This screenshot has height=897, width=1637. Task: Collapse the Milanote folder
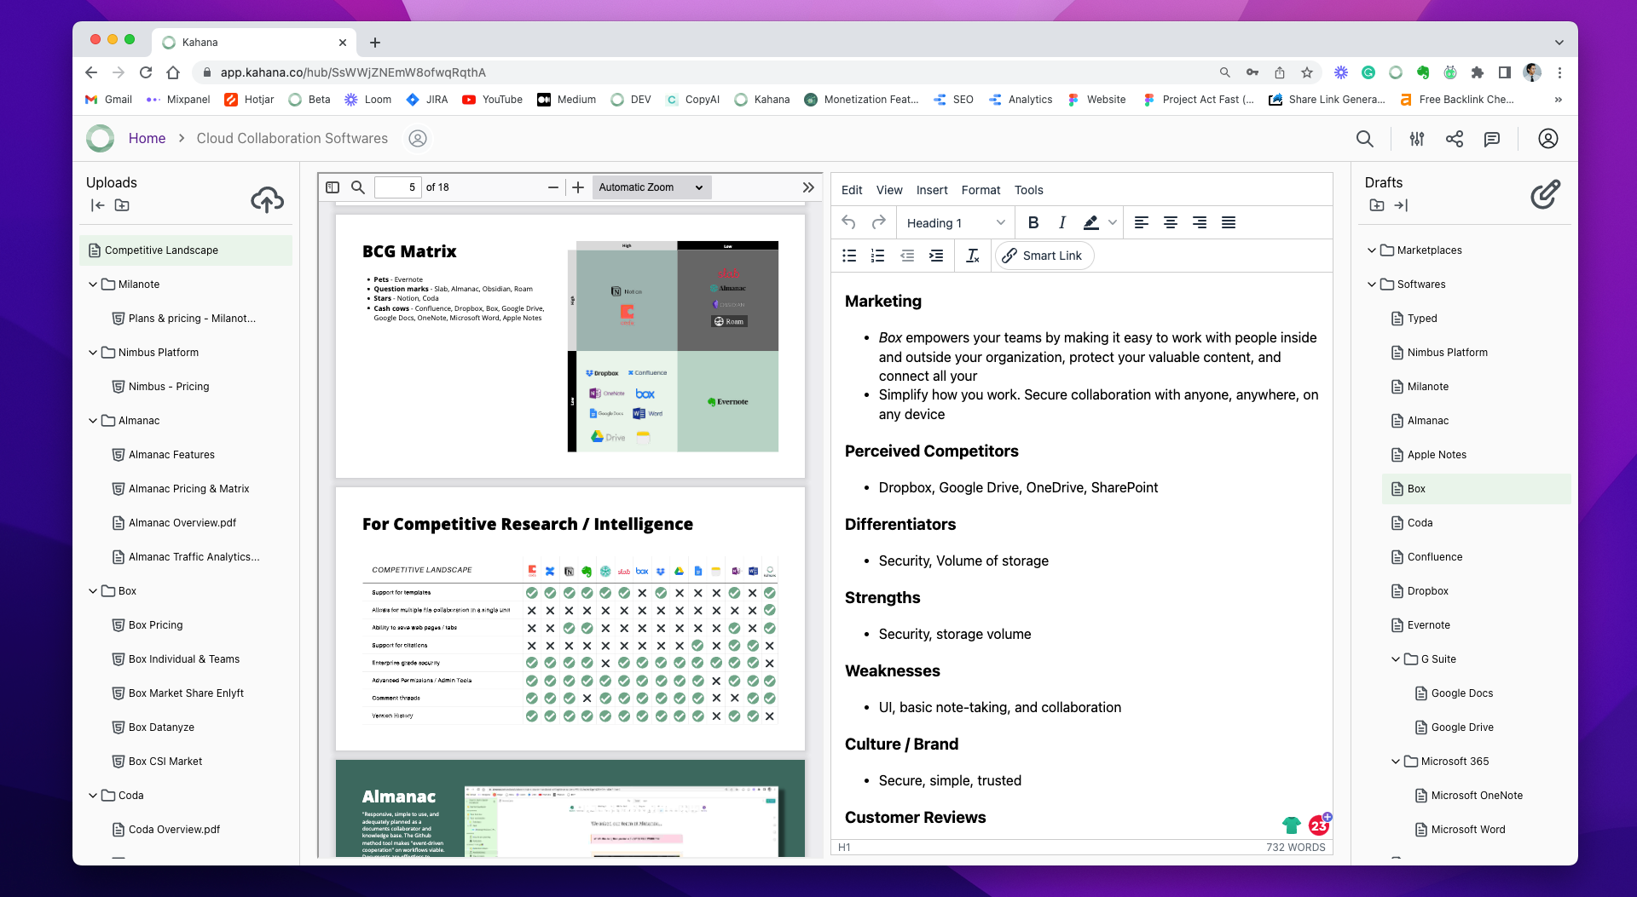click(x=93, y=285)
